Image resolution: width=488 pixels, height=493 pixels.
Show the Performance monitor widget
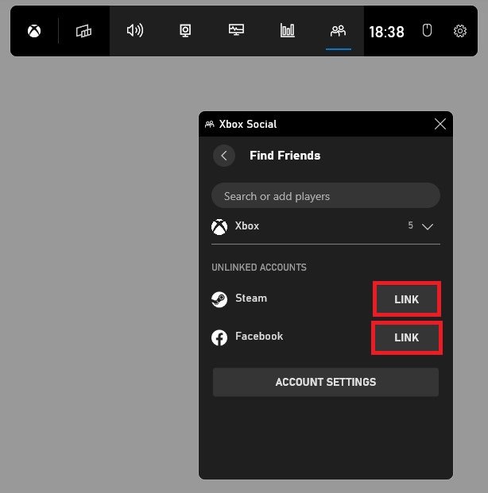[x=236, y=31]
